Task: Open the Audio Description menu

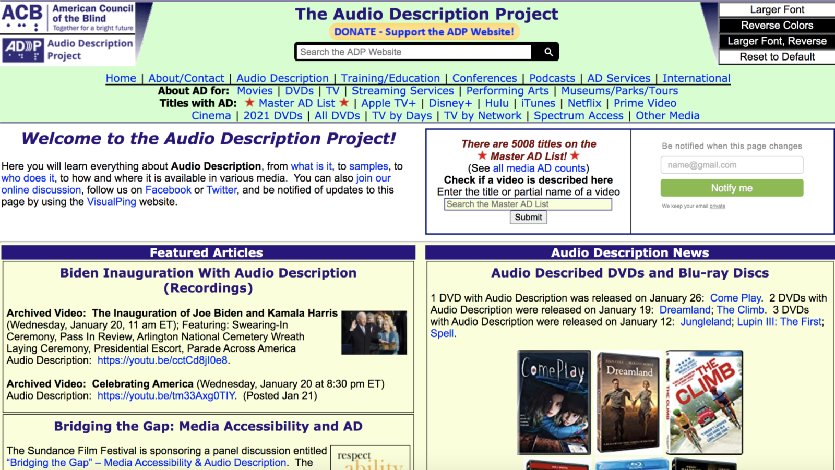Action: (x=282, y=78)
